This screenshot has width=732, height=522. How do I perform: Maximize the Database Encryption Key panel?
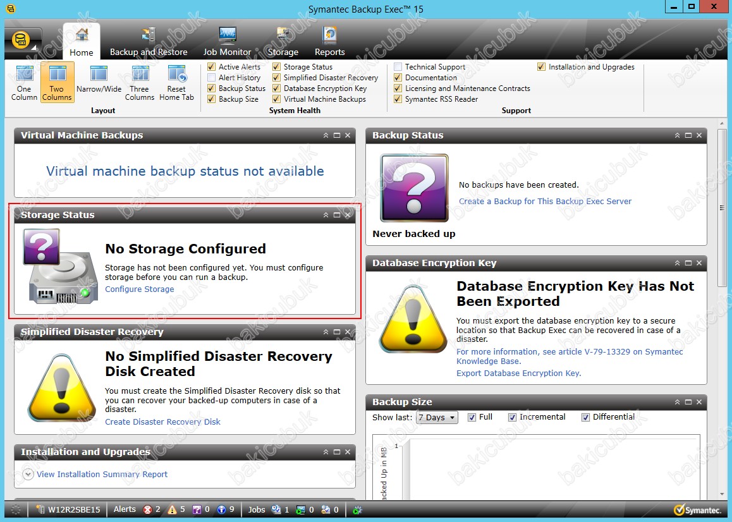tap(688, 264)
